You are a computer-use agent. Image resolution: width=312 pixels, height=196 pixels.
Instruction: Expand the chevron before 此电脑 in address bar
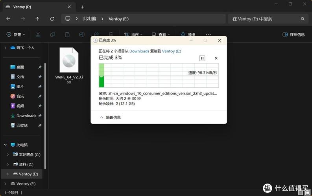click(x=77, y=19)
